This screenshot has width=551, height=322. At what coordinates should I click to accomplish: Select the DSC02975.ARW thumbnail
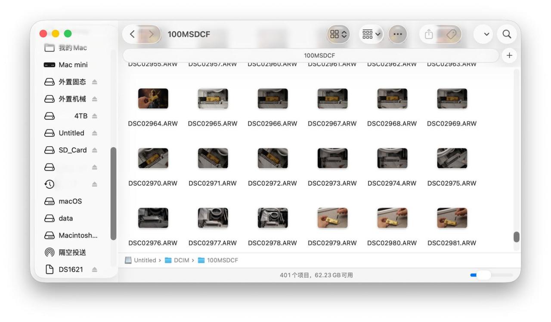[452, 158]
